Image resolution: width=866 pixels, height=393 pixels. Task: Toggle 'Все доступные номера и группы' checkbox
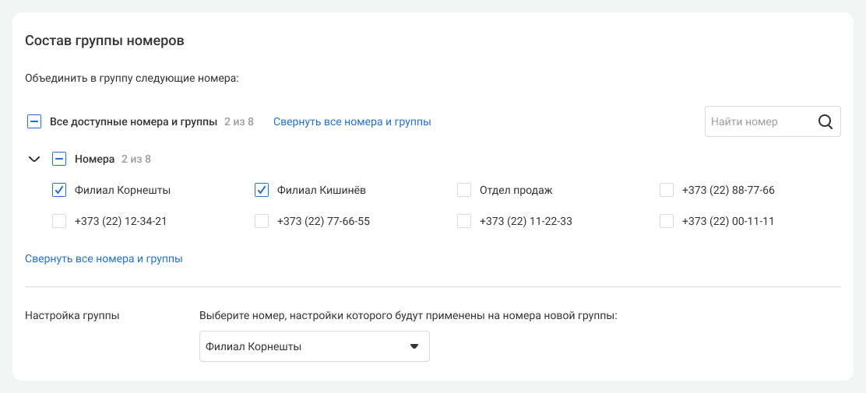[34, 121]
